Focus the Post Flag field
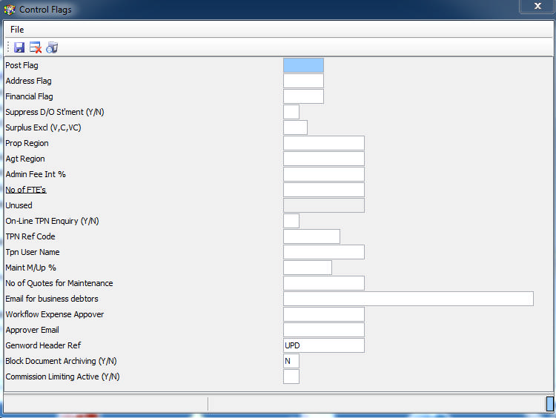This screenshot has width=556, height=418. 303,65
